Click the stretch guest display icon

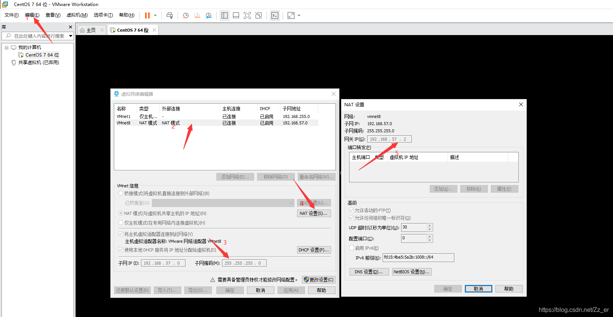291,15
